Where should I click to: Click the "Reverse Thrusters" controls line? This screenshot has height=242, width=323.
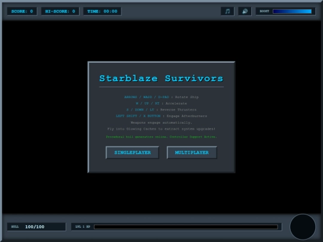coord(161,110)
